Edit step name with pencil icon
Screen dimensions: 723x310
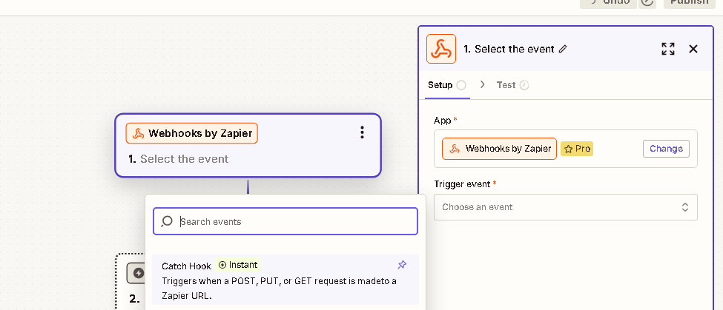(563, 50)
